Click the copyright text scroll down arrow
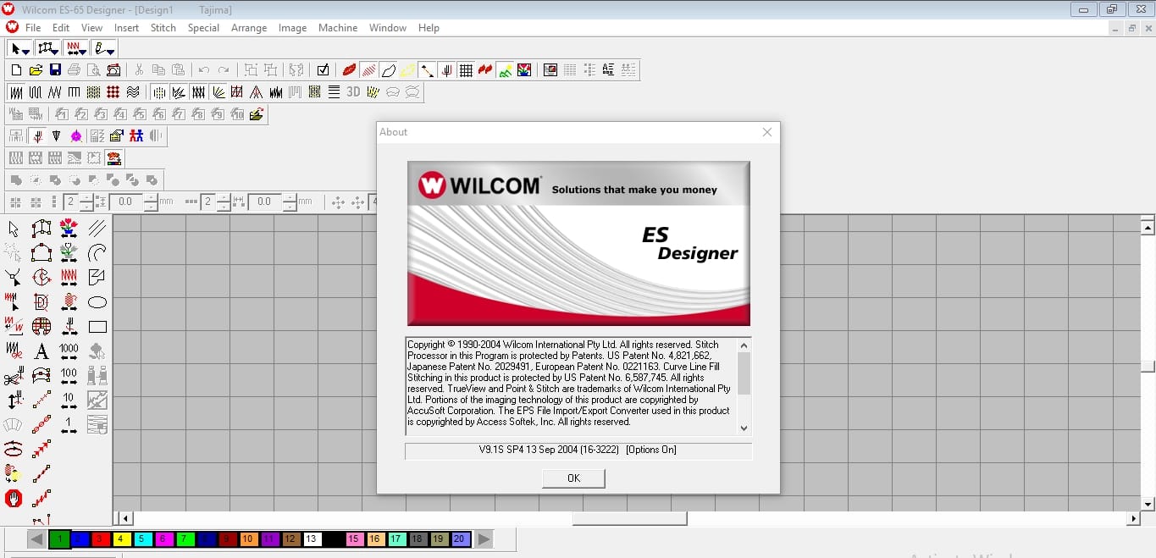The height and width of the screenshot is (558, 1156). point(744,428)
